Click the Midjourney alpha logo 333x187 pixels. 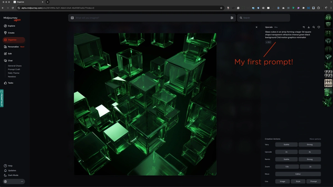12,19
